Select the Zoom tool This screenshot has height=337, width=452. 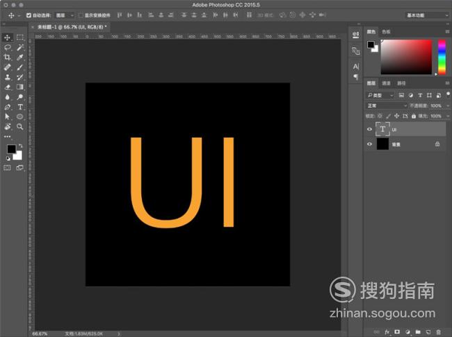pos(20,126)
